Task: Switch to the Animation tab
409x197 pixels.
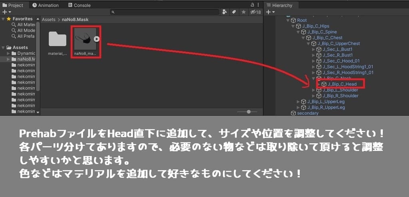Action: tap(46, 5)
